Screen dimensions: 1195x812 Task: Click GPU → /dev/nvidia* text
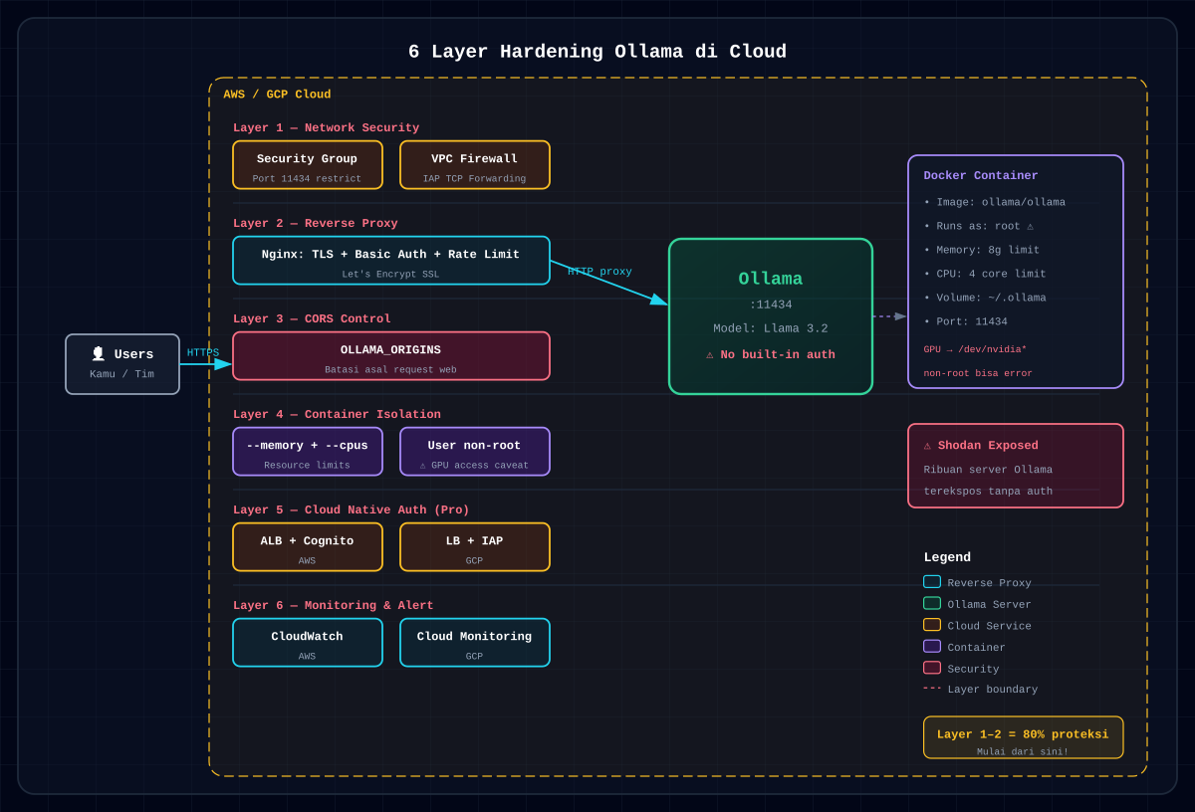point(975,349)
